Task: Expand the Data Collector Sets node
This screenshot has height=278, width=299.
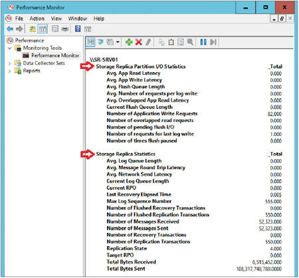Action: pos(9,64)
